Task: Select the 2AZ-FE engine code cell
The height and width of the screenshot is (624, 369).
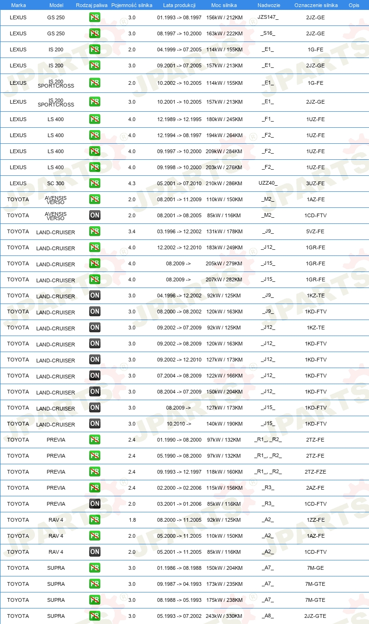Action: pyautogui.click(x=315, y=488)
